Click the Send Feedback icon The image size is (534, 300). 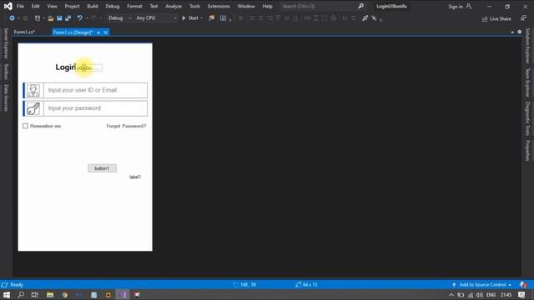[523, 18]
